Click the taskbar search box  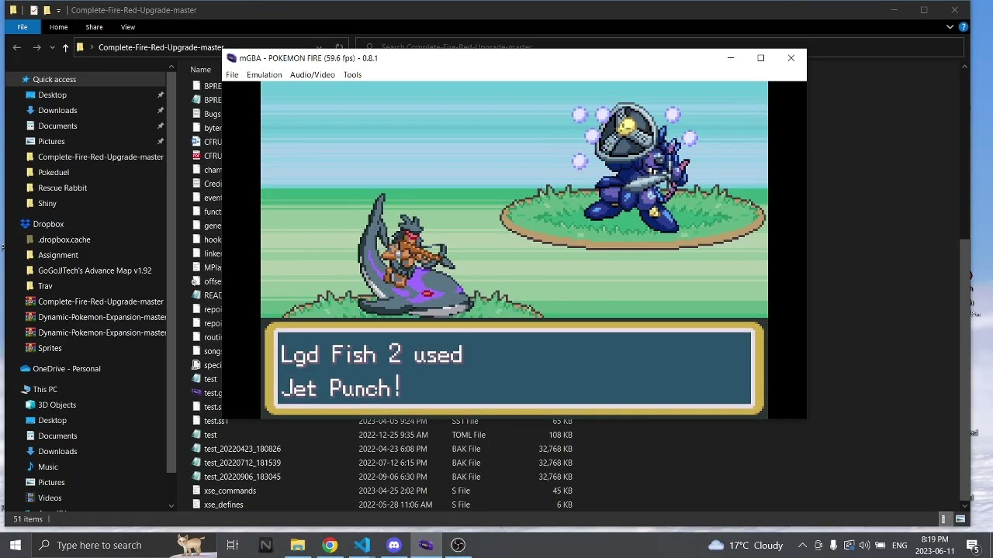(x=124, y=545)
